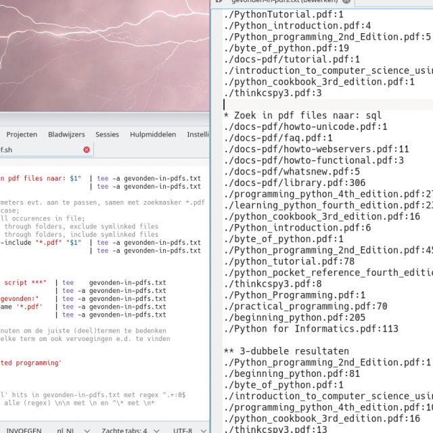Viewport: 433px width, 433px height.
Task: Click line ./practical_programming.pdf:70
Action: [x=306, y=306]
